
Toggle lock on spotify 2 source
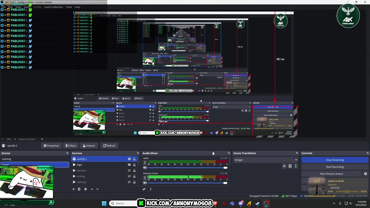134,159
